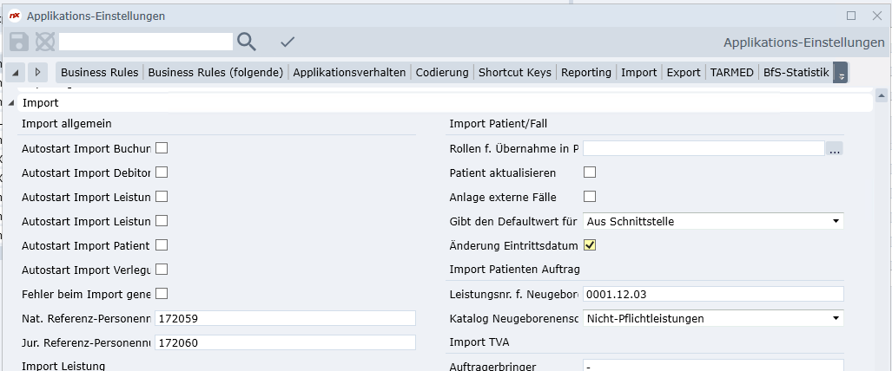Enable the Patient aktualisieren checkbox

tap(590, 172)
